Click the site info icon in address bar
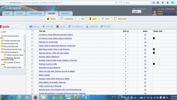This screenshot has width=177, height=100. [3, 2]
